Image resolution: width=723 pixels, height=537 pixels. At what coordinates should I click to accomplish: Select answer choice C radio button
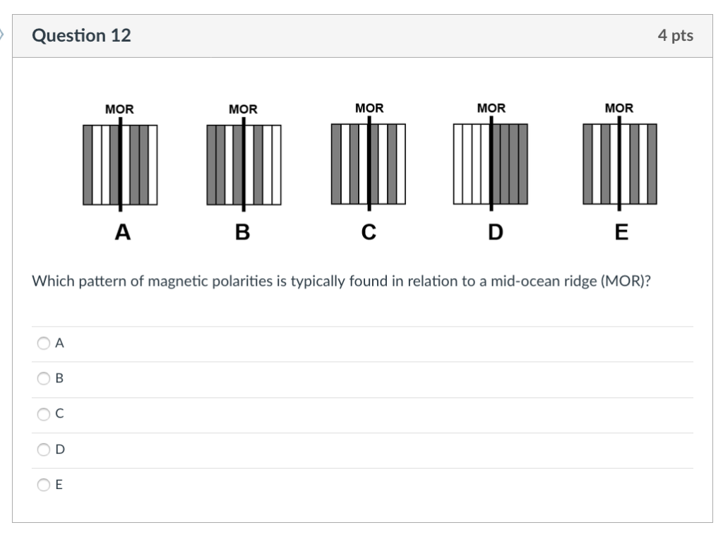pos(43,414)
